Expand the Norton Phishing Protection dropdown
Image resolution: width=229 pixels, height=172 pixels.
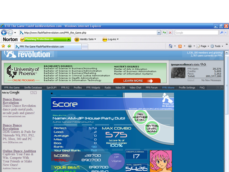click(x=69, y=39)
